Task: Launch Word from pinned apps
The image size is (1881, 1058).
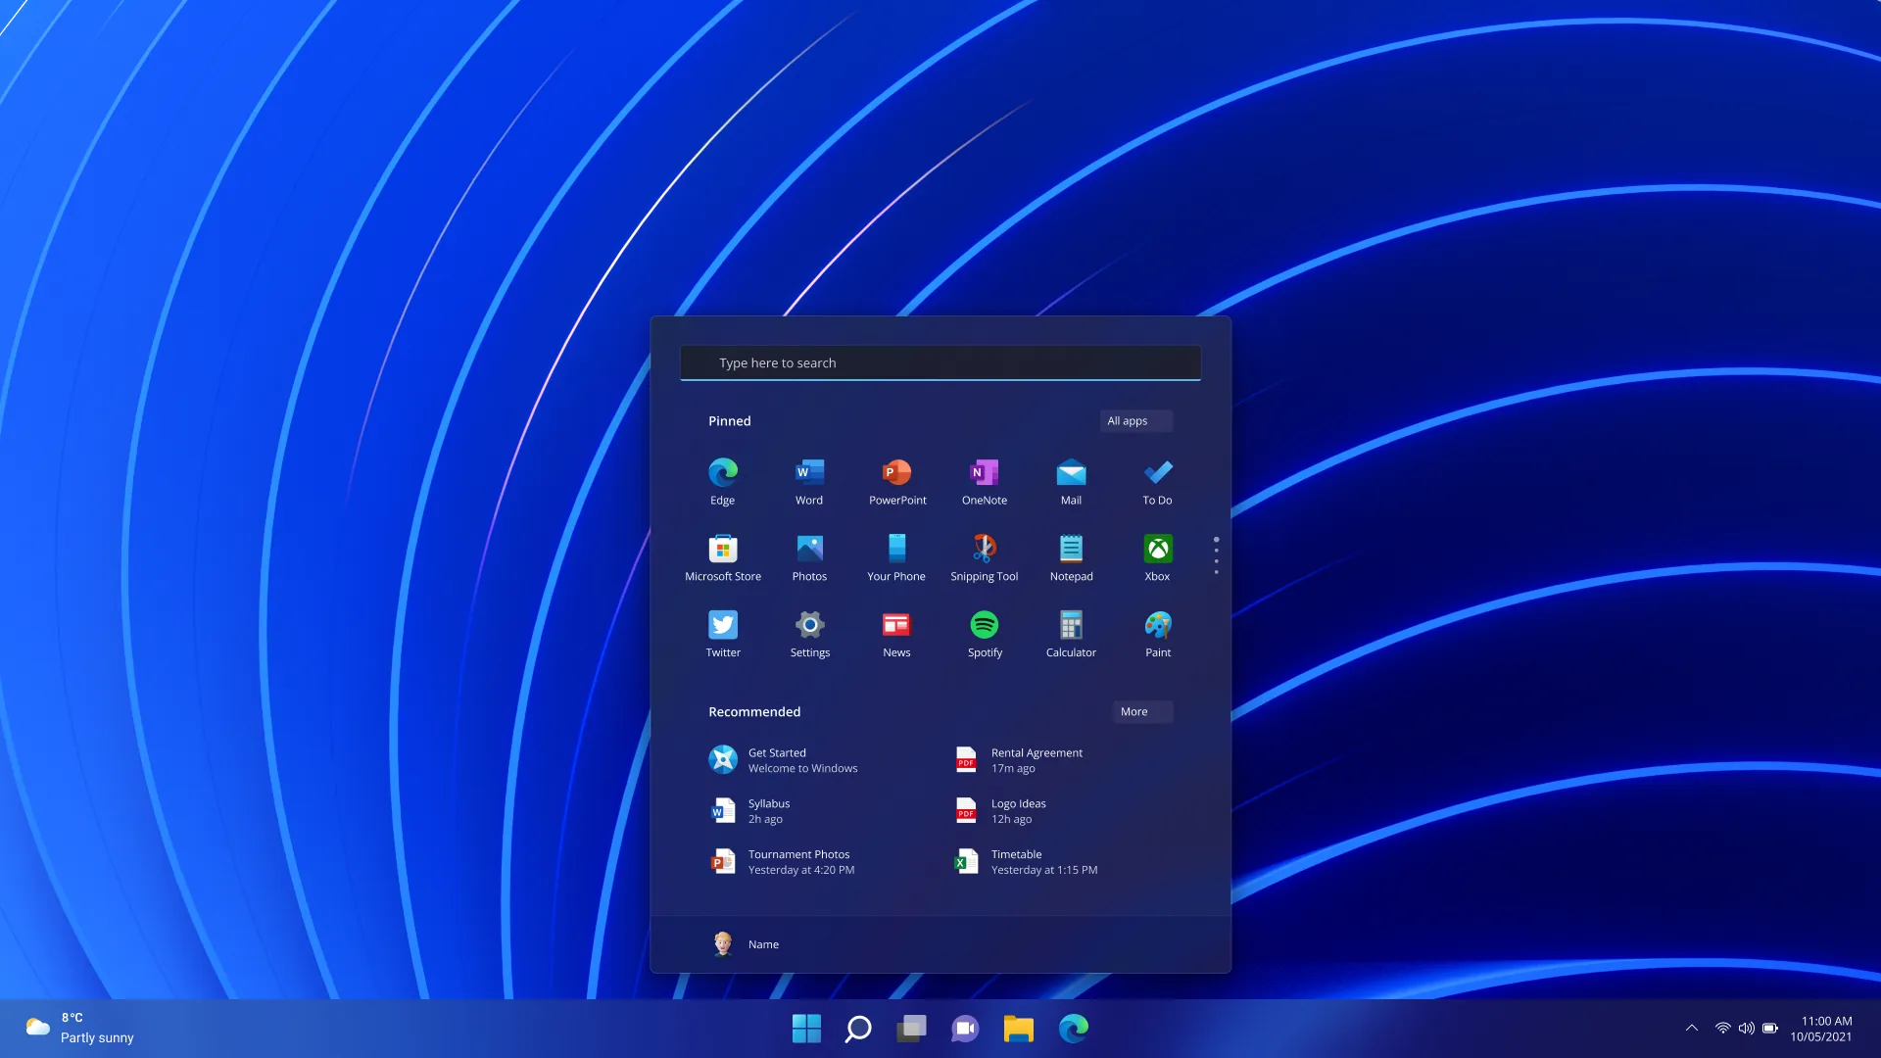Action: [x=809, y=481]
